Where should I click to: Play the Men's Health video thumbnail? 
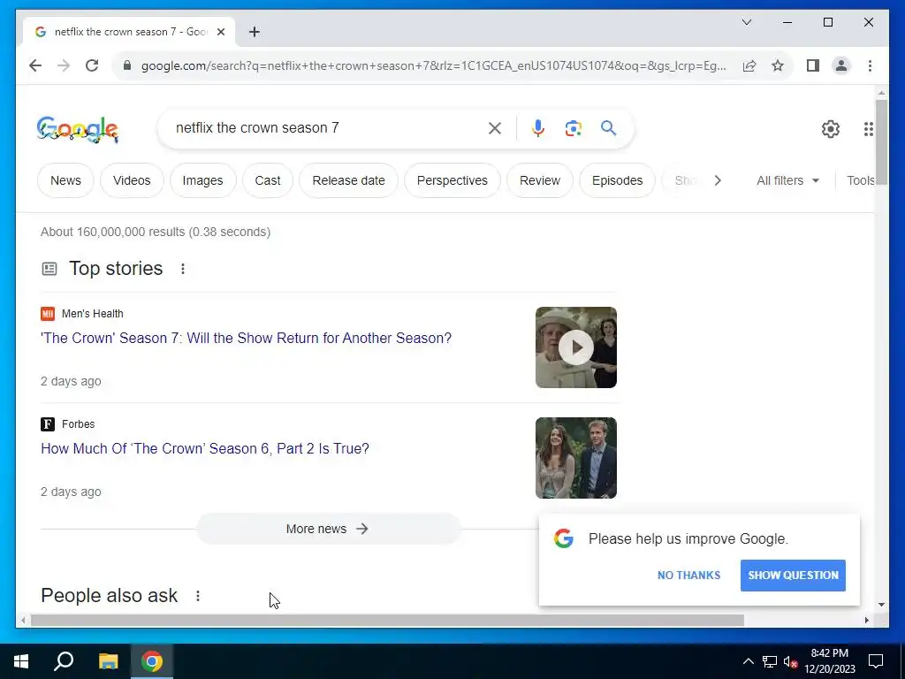(575, 347)
